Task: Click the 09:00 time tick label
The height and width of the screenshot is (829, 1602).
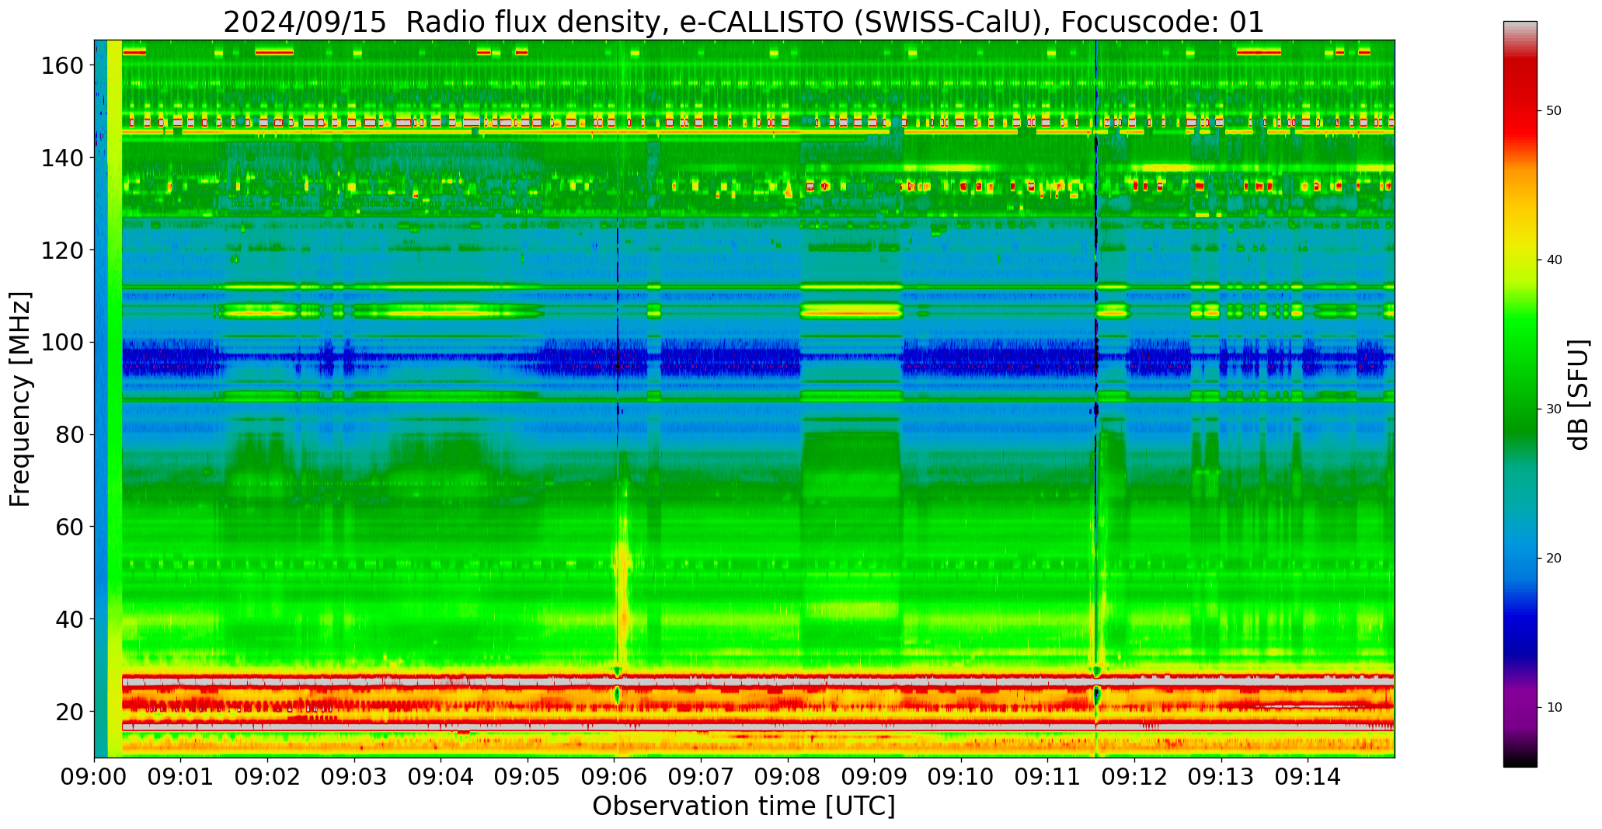Action: click(x=95, y=776)
